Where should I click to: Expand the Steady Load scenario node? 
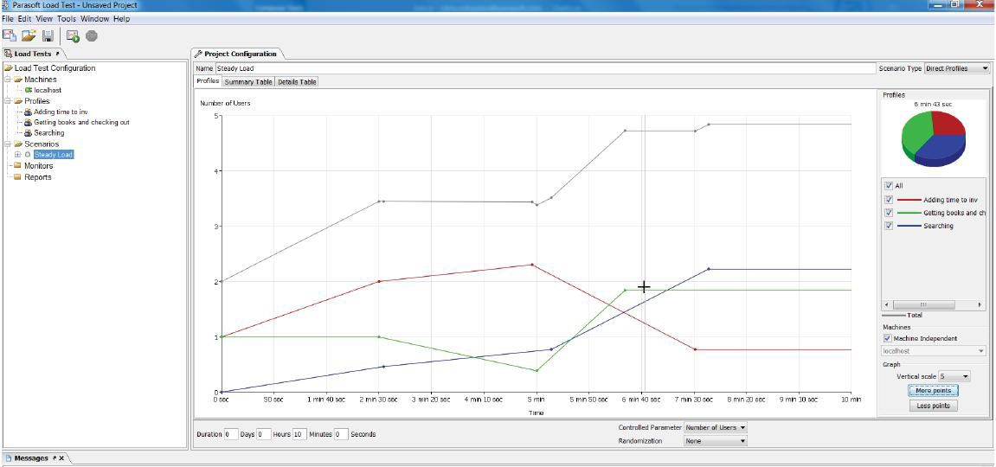click(18, 155)
